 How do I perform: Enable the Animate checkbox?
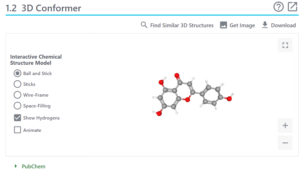click(x=17, y=130)
